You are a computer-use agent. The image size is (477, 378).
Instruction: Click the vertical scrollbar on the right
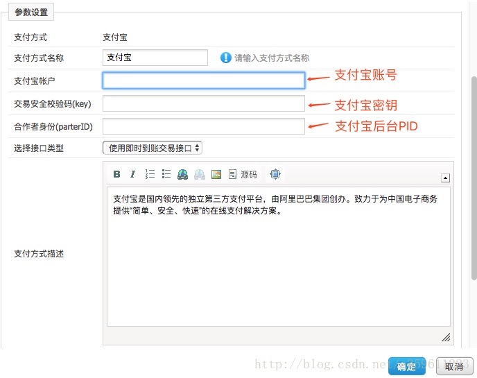[474, 178]
